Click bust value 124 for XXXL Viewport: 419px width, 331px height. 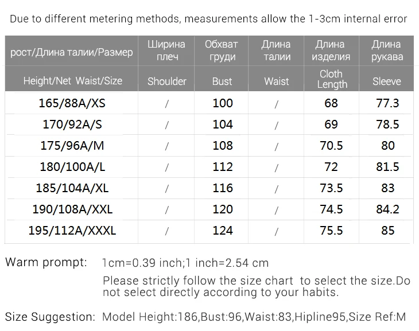click(223, 231)
